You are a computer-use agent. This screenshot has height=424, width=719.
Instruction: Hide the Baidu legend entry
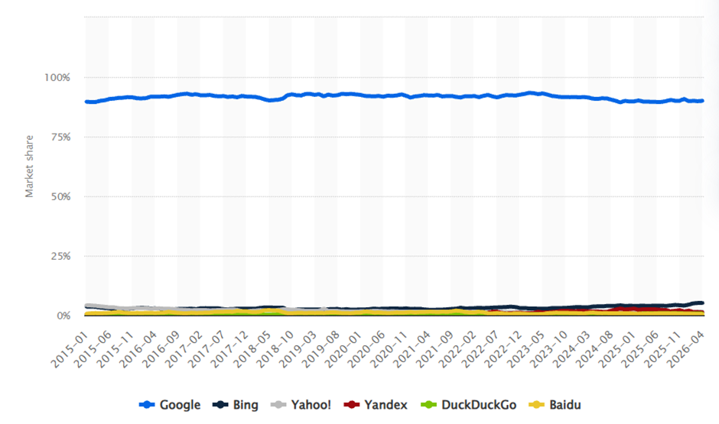point(555,405)
